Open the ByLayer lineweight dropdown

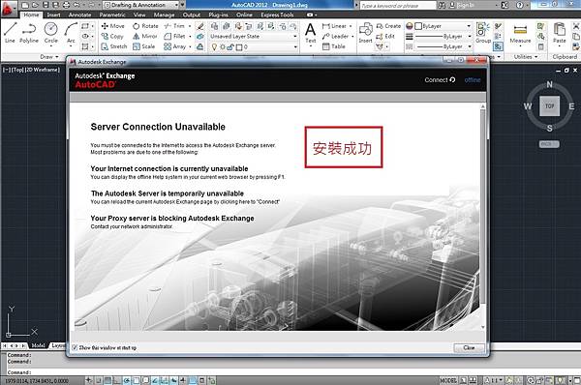click(x=443, y=37)
